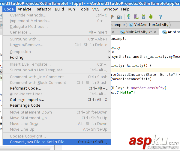Click YetAnotherActivity class icon in breadcrumb

(131, 25)
